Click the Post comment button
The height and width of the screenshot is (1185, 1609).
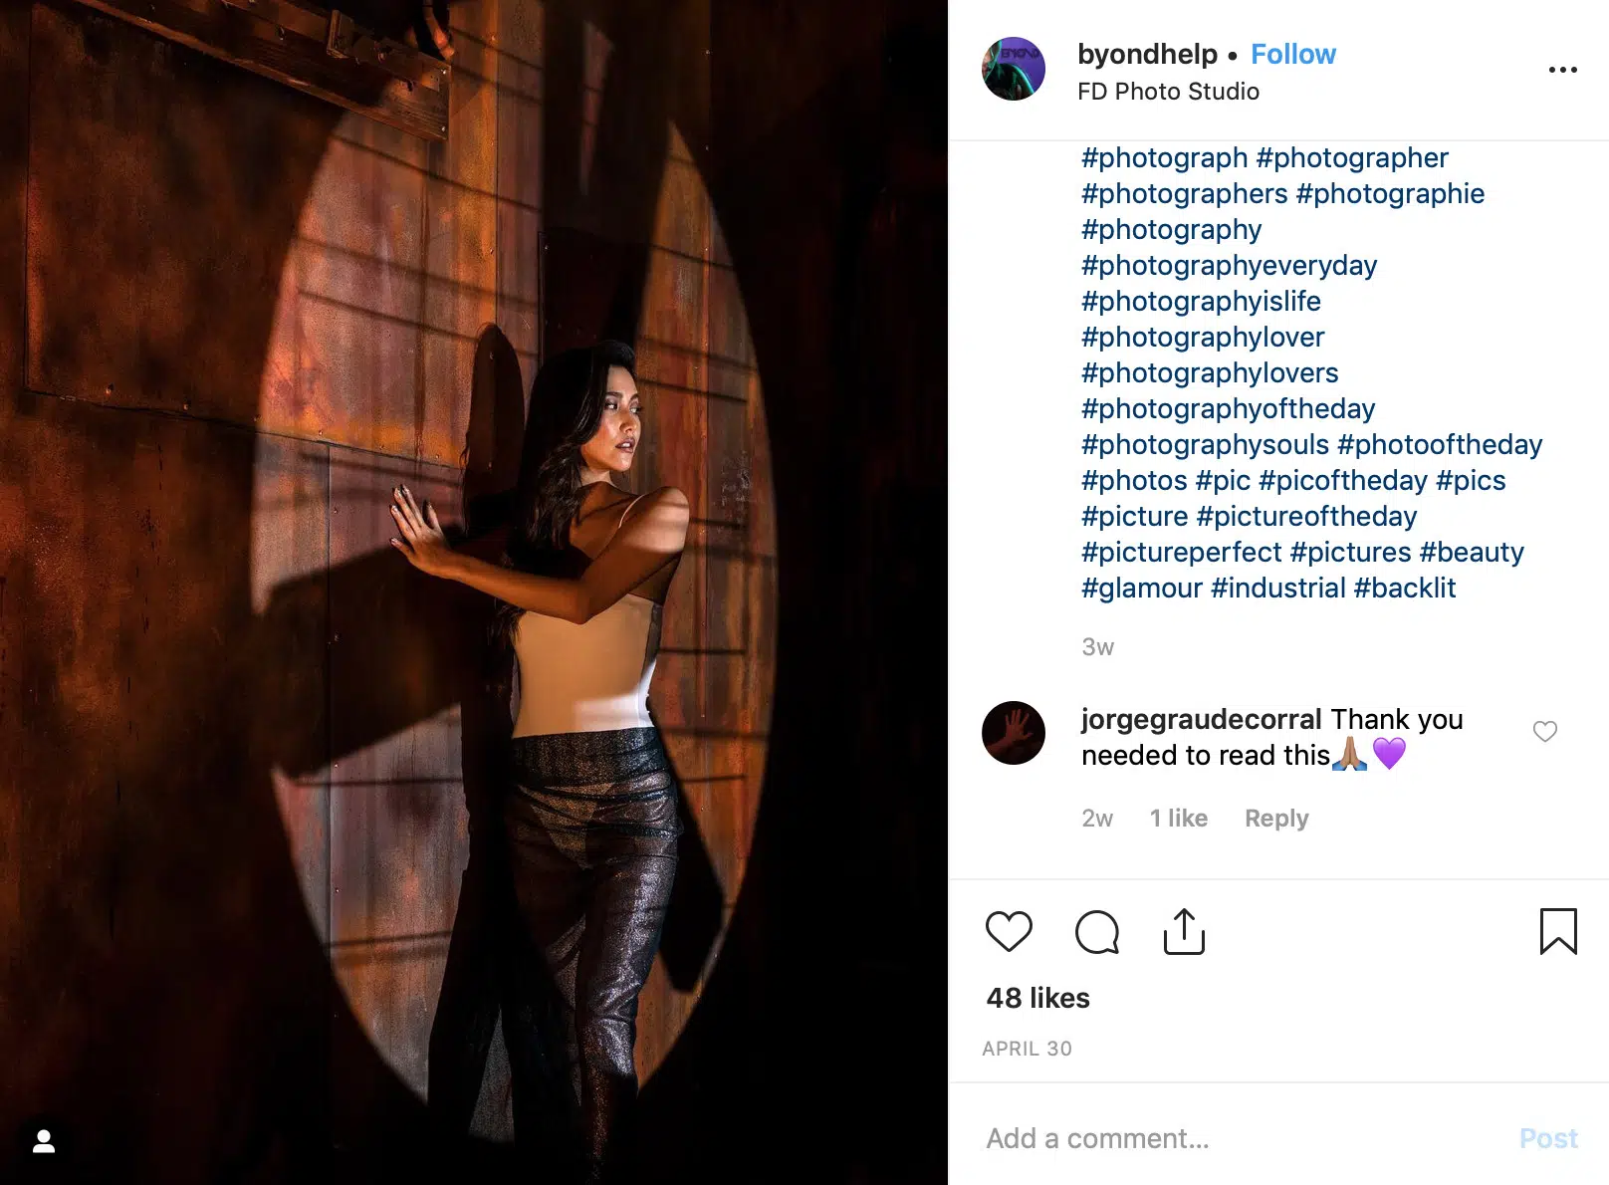click(x=1548, y=1138)
